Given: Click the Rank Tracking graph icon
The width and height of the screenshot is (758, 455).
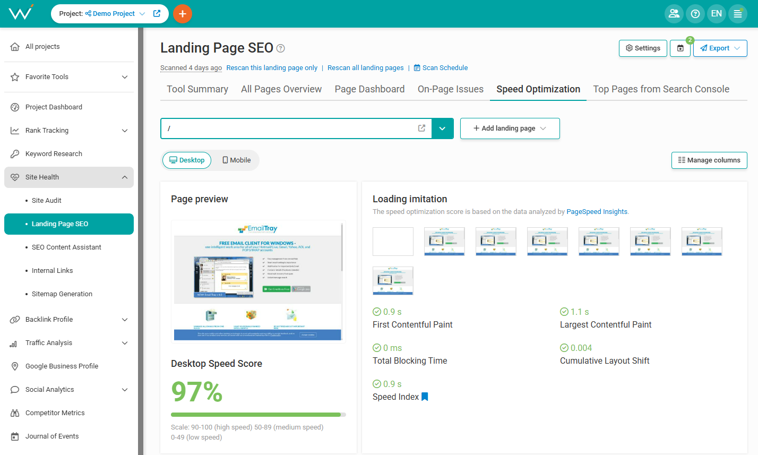Looking at the screenshot, I should (x=15, y=131).
